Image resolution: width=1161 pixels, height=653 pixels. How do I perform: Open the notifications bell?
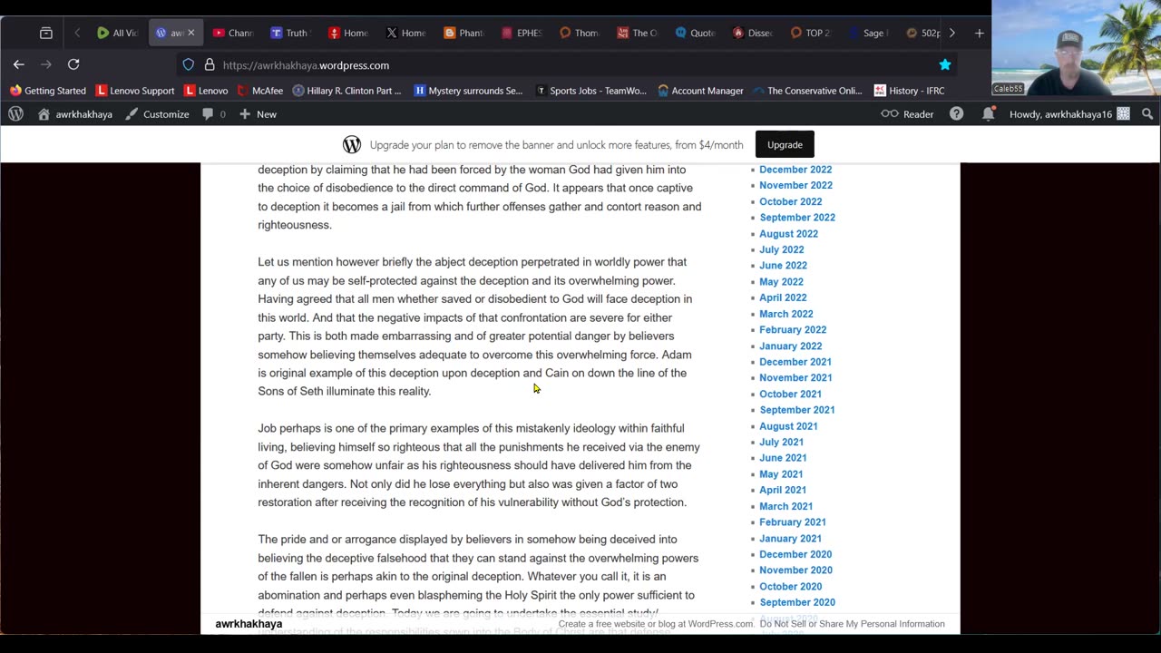[x=988, y=114]
